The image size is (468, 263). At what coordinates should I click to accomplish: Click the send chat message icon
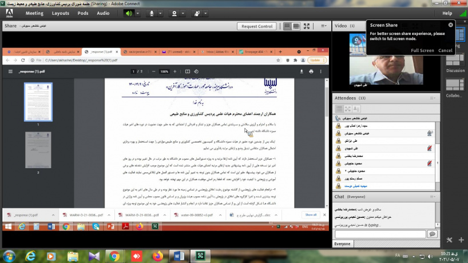tap(433, 234)
